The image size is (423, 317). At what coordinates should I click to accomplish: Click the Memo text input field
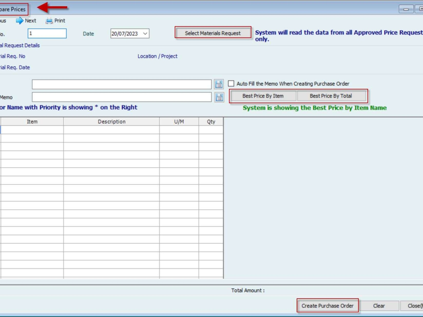(122, 97)
